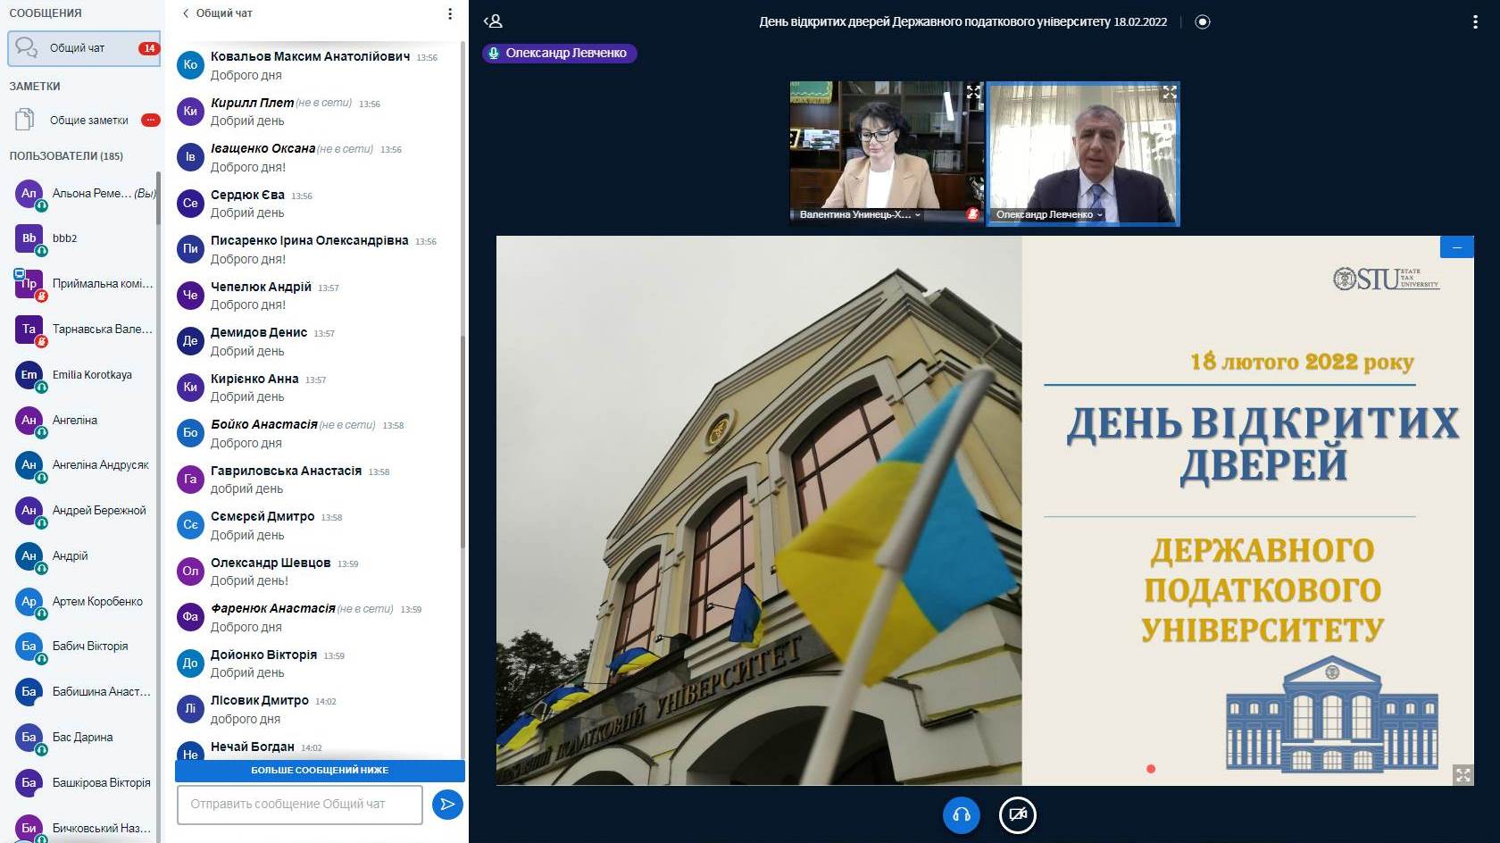Click Се avatar of Сердюк Єва
Screen dimensions: 1500x843
(190, 203)
